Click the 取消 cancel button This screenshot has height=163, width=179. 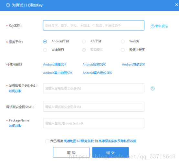point(71,152)
